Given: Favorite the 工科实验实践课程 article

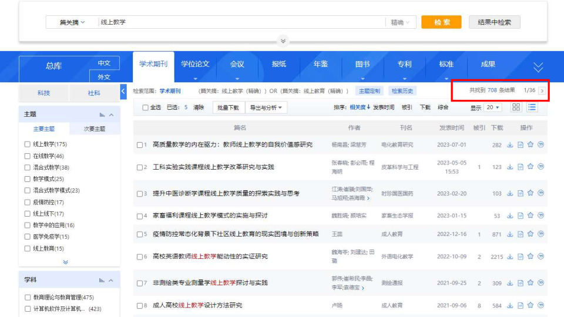Looking at the screenshot, I should point(530,167).
